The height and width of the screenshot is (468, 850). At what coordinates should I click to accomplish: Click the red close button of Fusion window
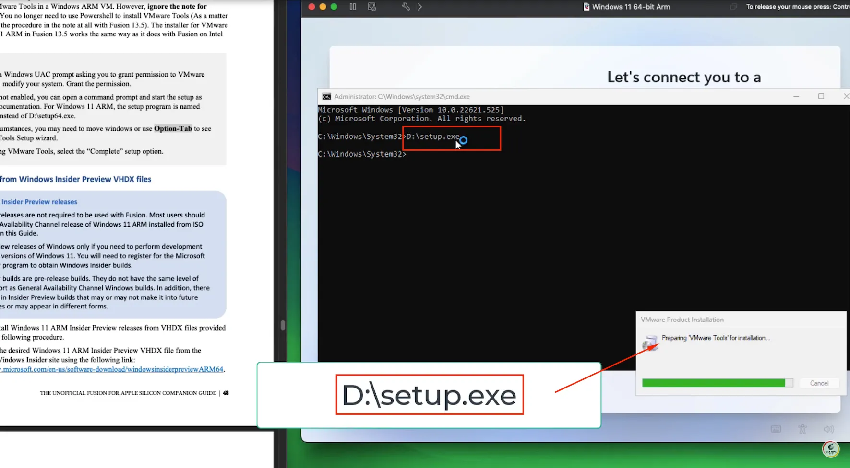311,7
